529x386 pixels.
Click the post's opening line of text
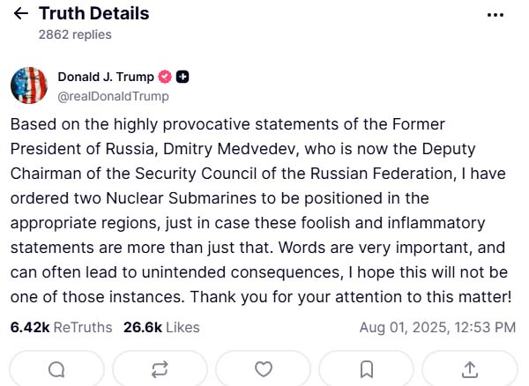click(x=227, y=123)
